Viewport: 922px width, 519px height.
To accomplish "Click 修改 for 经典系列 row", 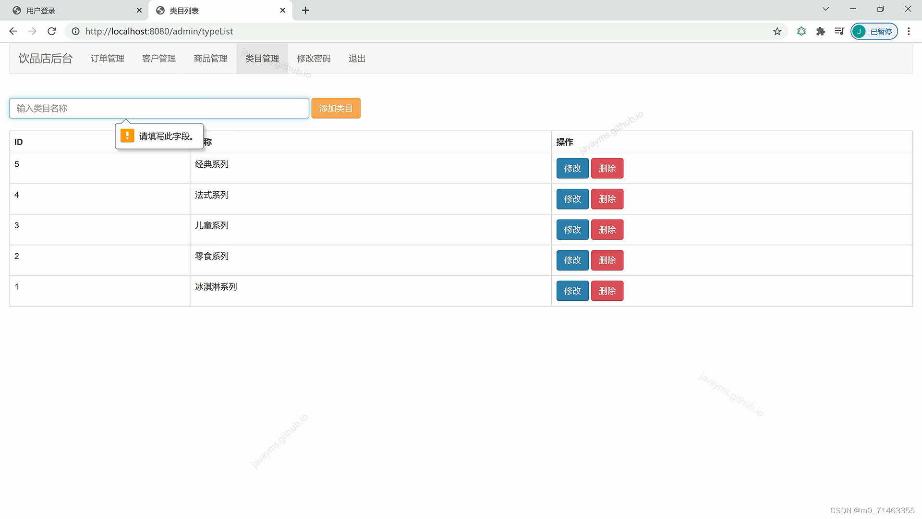I will 572,169.
